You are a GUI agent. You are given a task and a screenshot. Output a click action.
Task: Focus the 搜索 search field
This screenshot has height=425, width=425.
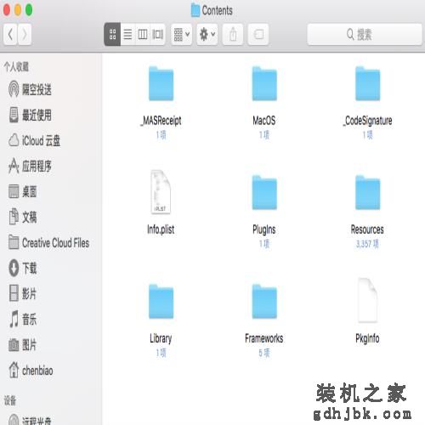(x=365, y=34)
